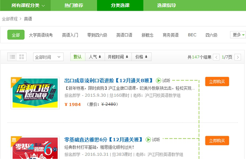Viewport: 246px width, 165px height.
Task: Click the trial listen play icon for 出口成章流利口语进阶
Action: click(158, 80)
